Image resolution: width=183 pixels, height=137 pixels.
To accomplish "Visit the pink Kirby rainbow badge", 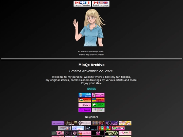I will (85, 133).
